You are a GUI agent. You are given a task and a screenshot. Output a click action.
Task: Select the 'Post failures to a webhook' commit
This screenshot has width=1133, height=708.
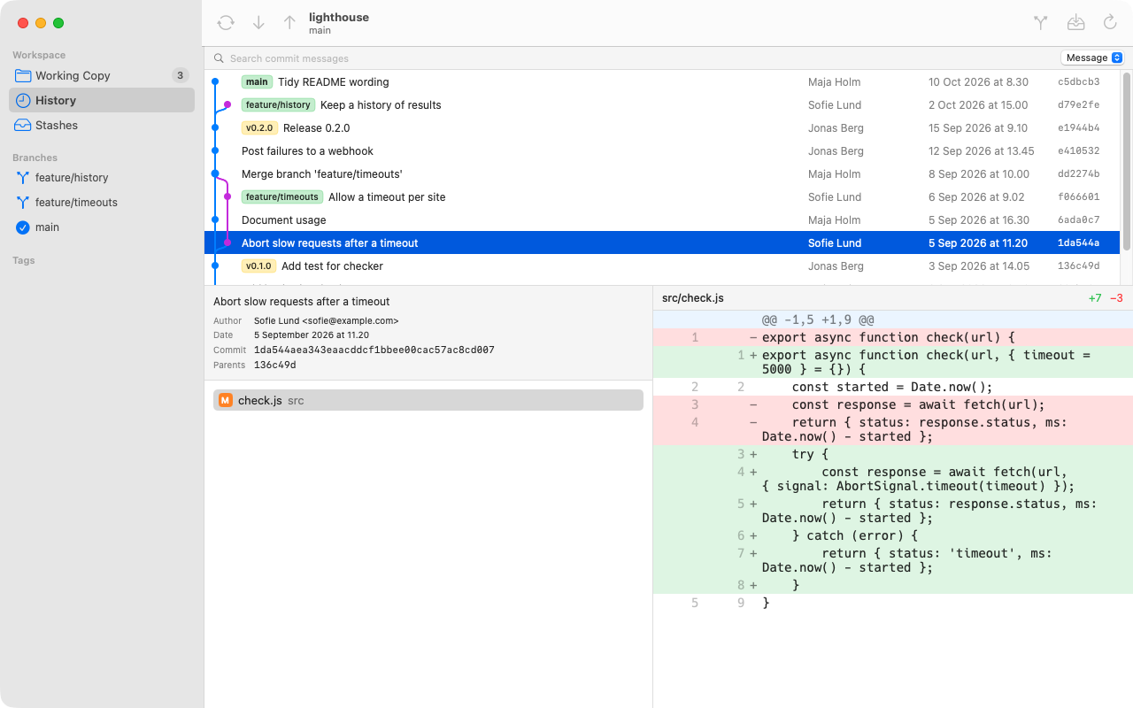click(x=662, y=150)
